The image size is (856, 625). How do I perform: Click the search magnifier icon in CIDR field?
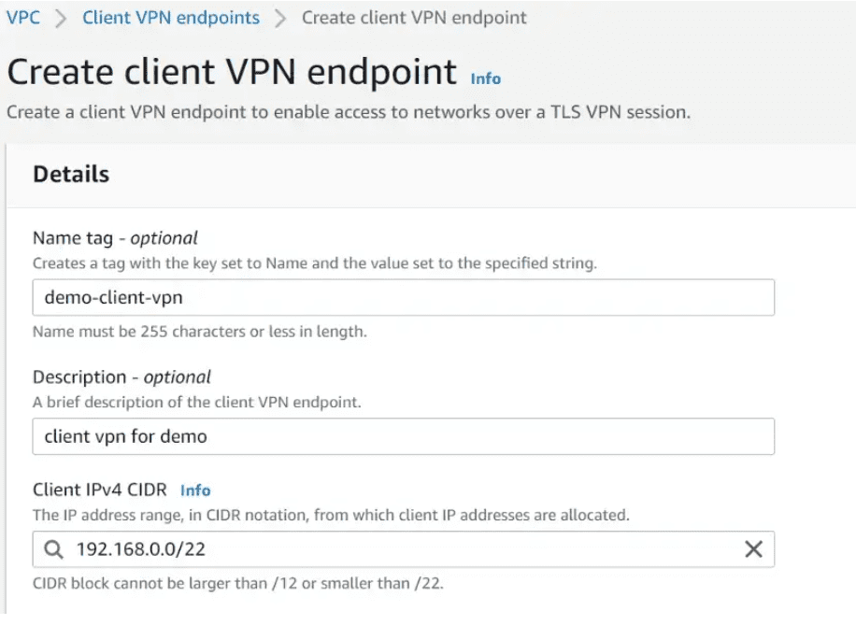pyautogui.click(x=53, y=548)
